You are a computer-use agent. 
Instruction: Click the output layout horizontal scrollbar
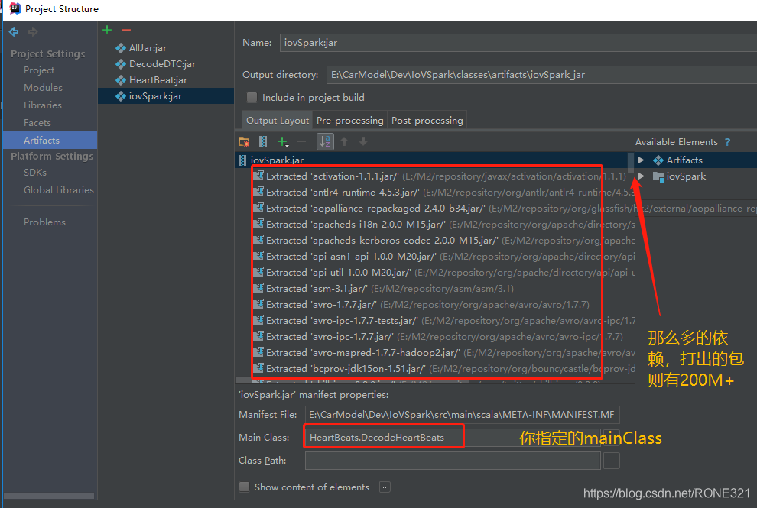pyautogui.click(x=352, y=380)
